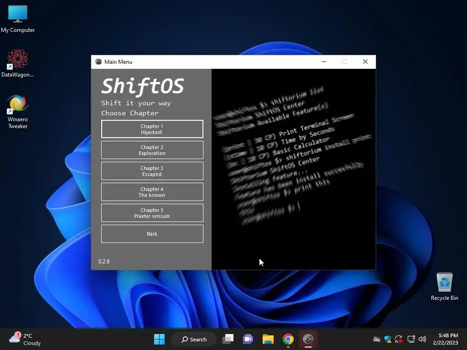Minimize the Main Menu window

pyautogui.click(x=324, y=62)
